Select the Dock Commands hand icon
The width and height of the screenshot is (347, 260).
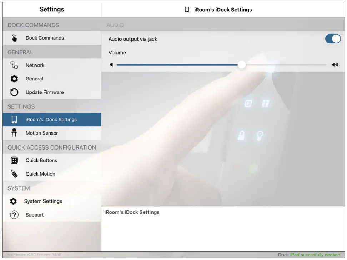tap(14, 38)
